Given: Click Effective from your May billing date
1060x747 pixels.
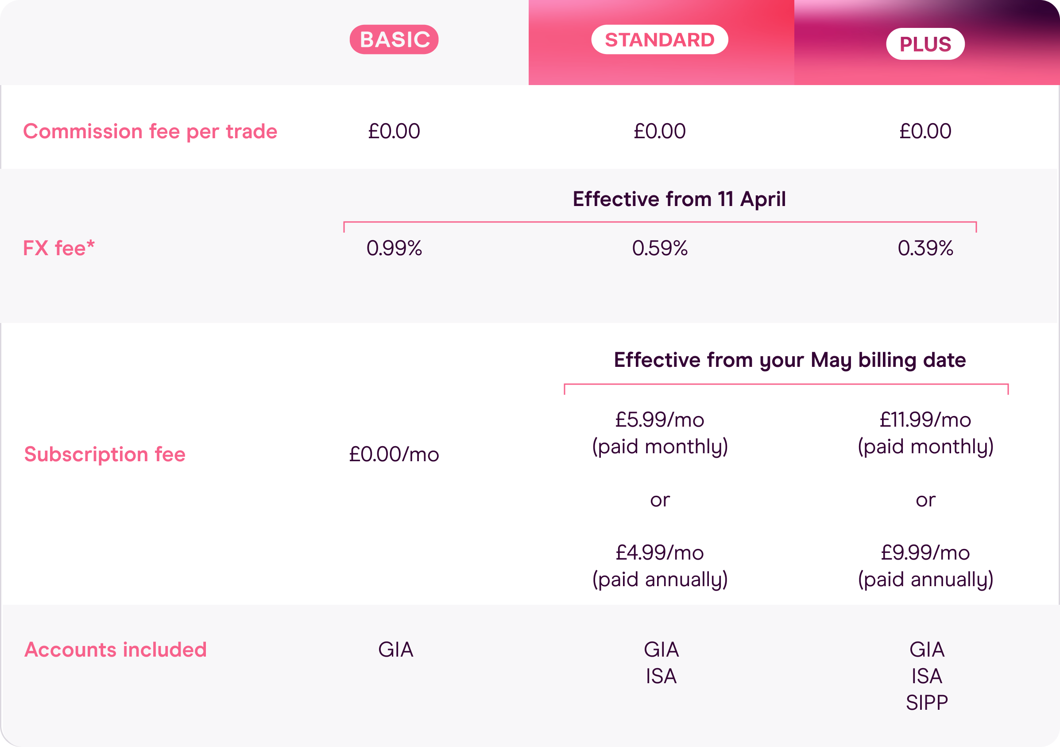Looking at the screenshot, I should pyautogui.click(x=789, y=360).
